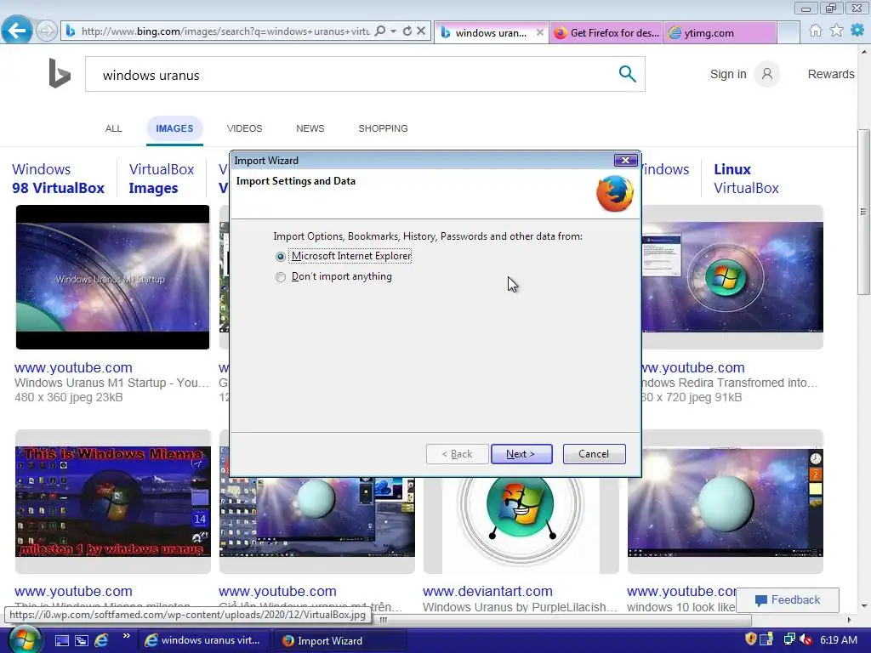Click the flag-and-monitor tray icon beside shield
The height and width of the screenshot is (653, 871).
click(x=766, y=639)
